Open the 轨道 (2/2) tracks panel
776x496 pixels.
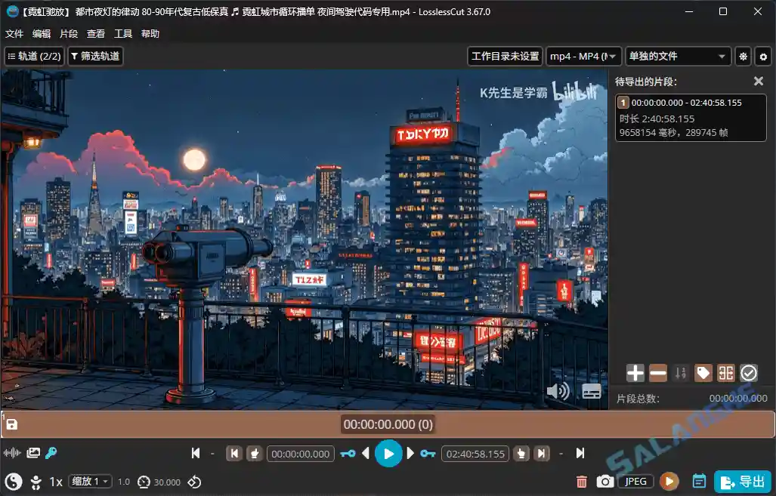(x=34, y=56)
